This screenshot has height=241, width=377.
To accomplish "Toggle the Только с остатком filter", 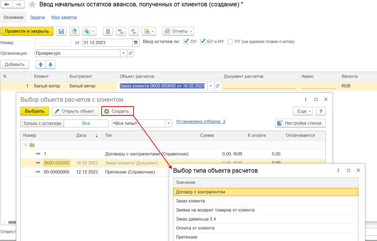I will [x=42, y=123].
